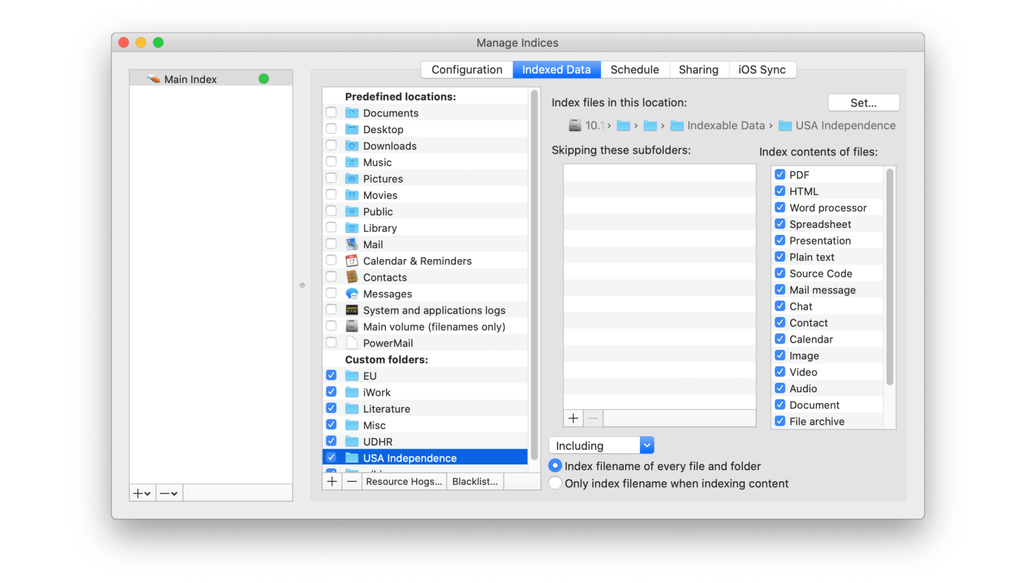Click the Mail stamp icon
Screen dimensions: 1036x583
click(x=352, y=245)
